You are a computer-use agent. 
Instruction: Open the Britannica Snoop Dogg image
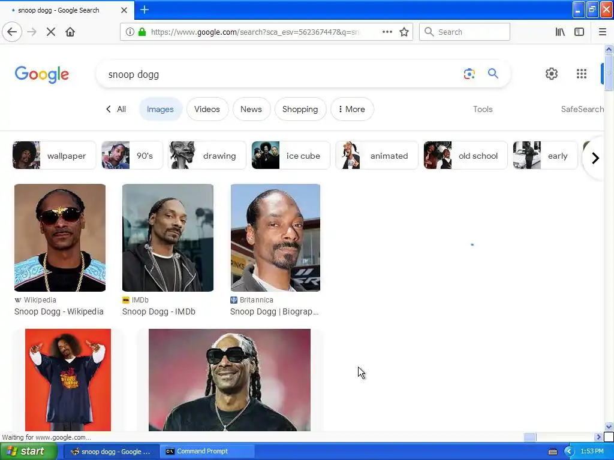[x=275, y=237]
